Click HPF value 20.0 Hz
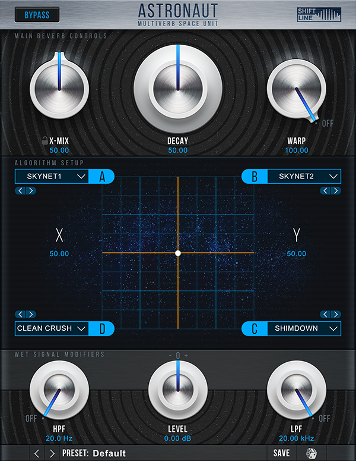Screen dimensions: 356x461 pyautogui.click(x=59, y=438)
